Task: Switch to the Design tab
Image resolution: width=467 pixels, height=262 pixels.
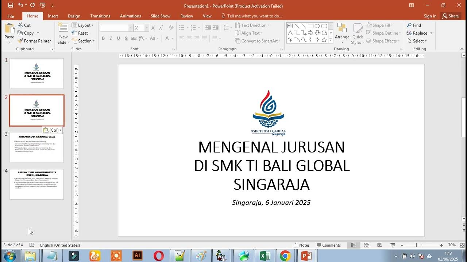Action: pyautogui.click(x=74, y=16)
